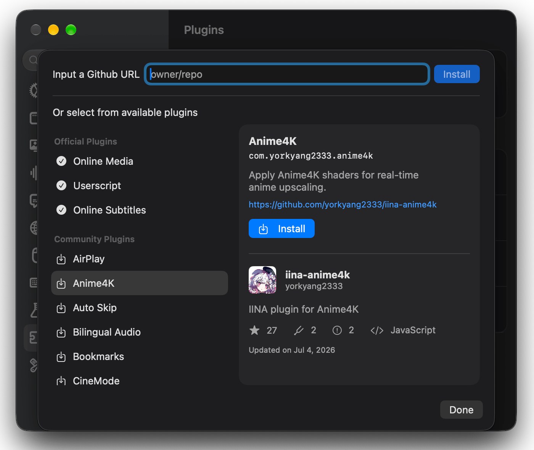Select Online Media in Official Plugins
This screenshot has width=534, height=450.
(140, 161)
